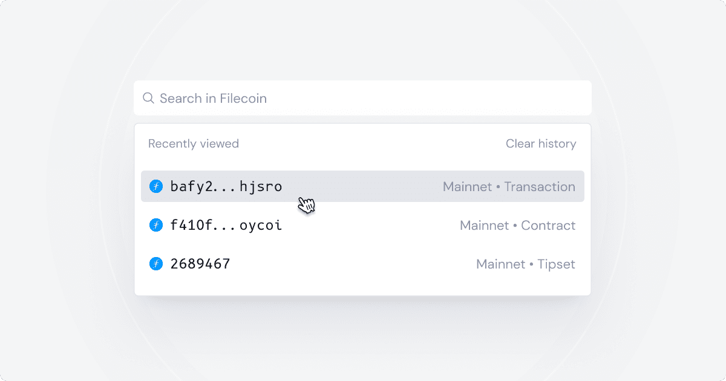The image size is (726, 381).
Task: Click the Mainnet • Transaction label
Action: pos(509,186)
